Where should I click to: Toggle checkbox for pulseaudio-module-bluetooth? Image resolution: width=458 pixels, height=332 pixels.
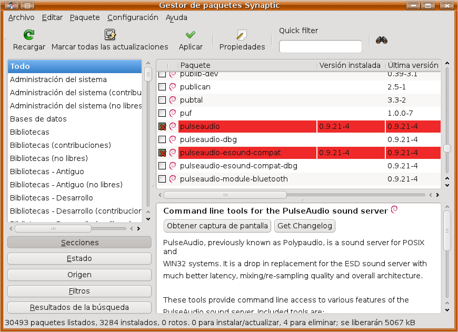tap(162, 179)
